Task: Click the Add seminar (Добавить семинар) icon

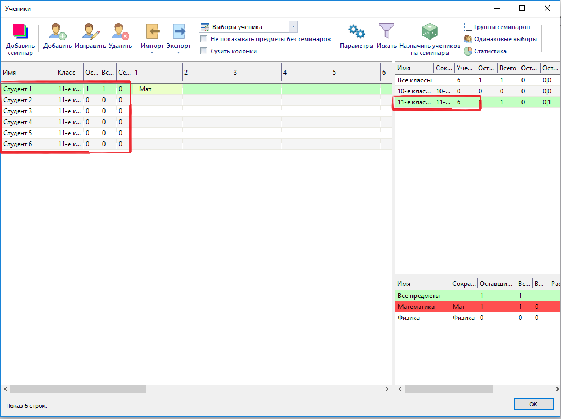Action: [x=20, y=31]
